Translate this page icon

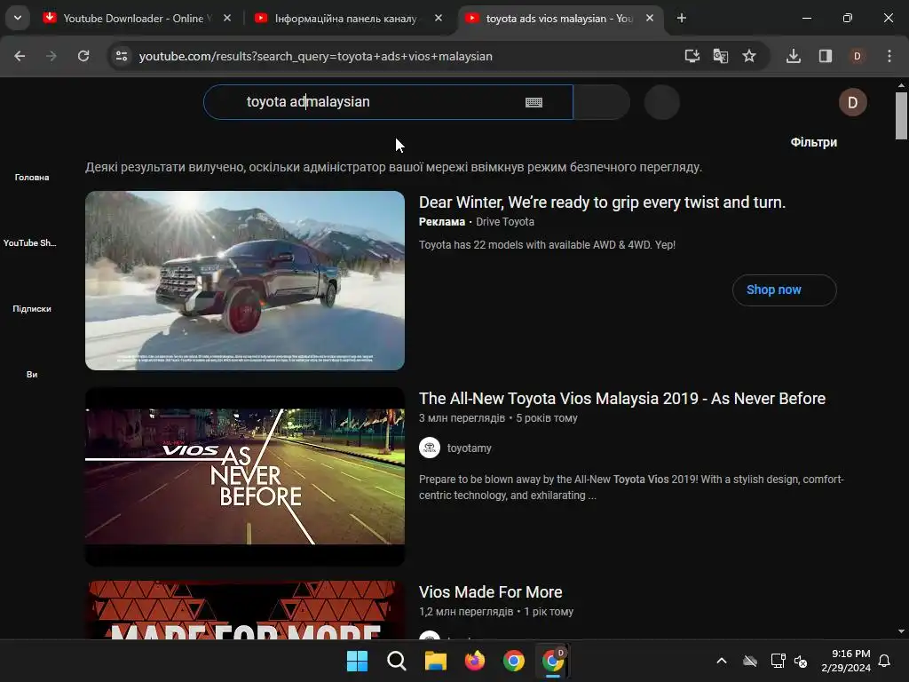point(721,56)
